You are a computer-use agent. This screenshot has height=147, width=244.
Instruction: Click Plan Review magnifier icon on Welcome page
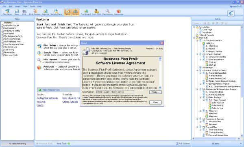coord(39,60)
